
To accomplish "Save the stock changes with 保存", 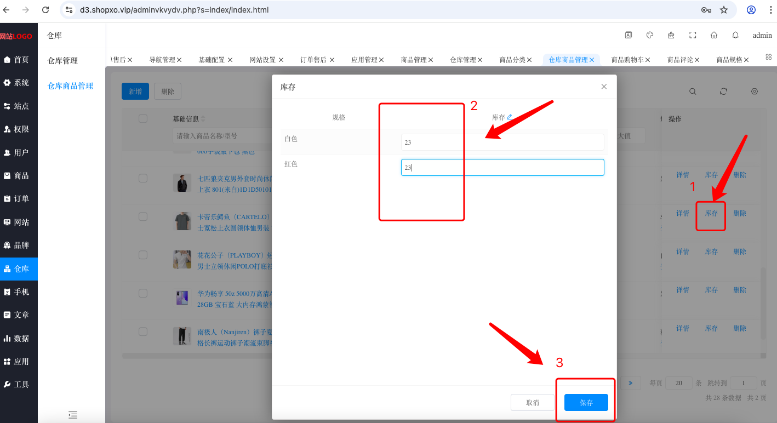I will click(586, 403).
